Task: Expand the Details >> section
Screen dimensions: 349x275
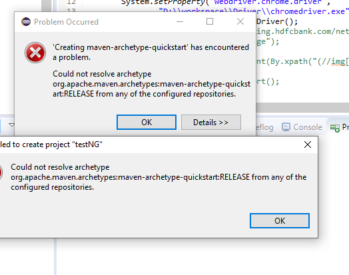Action: (210, 122)
